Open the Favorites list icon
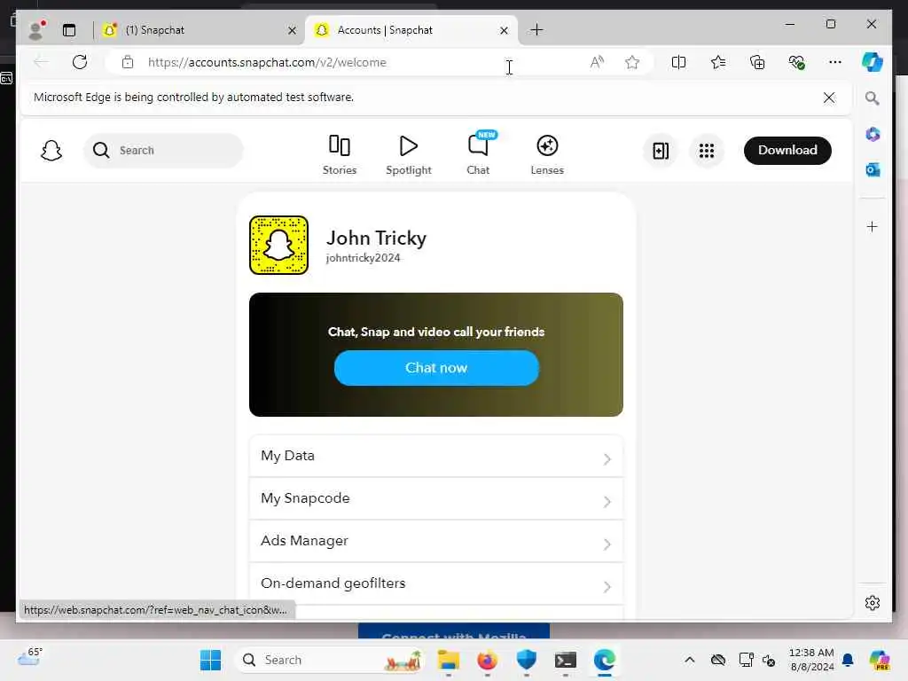This screenshot has width=908, height=681. (718, 62)
